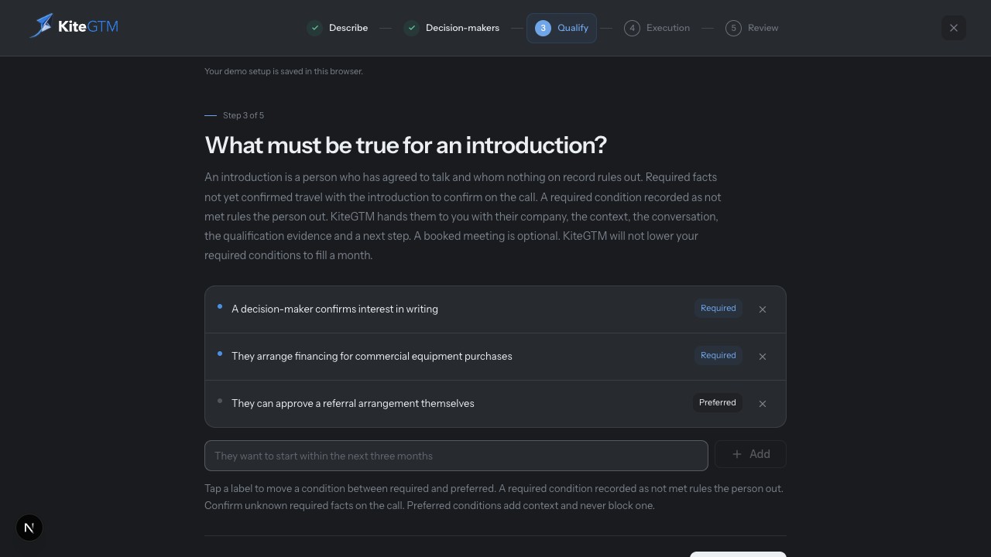Screen dimensions: 991x557
Task: Select the Qualify step
Action: (561, 28)
